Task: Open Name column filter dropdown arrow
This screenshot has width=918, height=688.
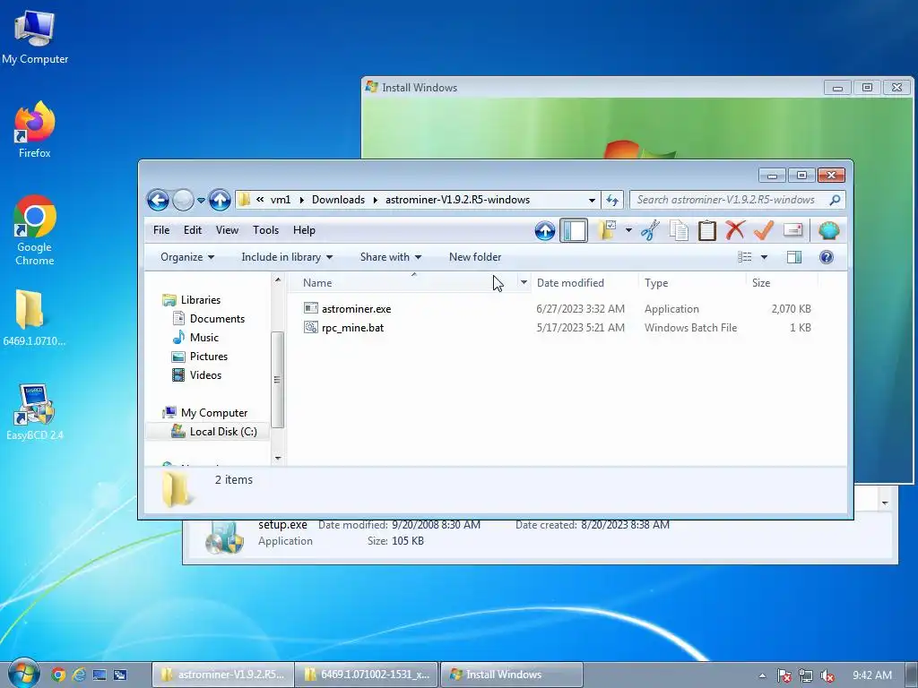Action: click(x=524, y=282)
